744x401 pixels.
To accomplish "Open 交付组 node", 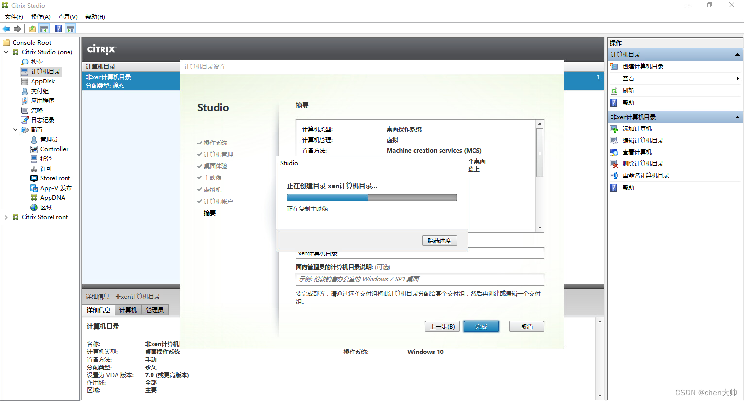I will pos(40,91).
